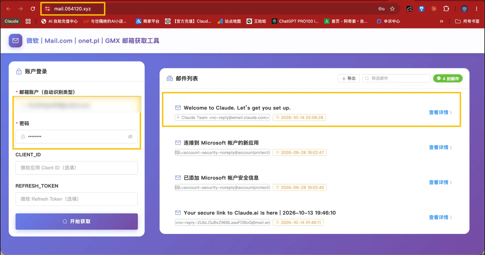
Task: Click the CLIENT_ID input field
Action: tap(77, 168)
